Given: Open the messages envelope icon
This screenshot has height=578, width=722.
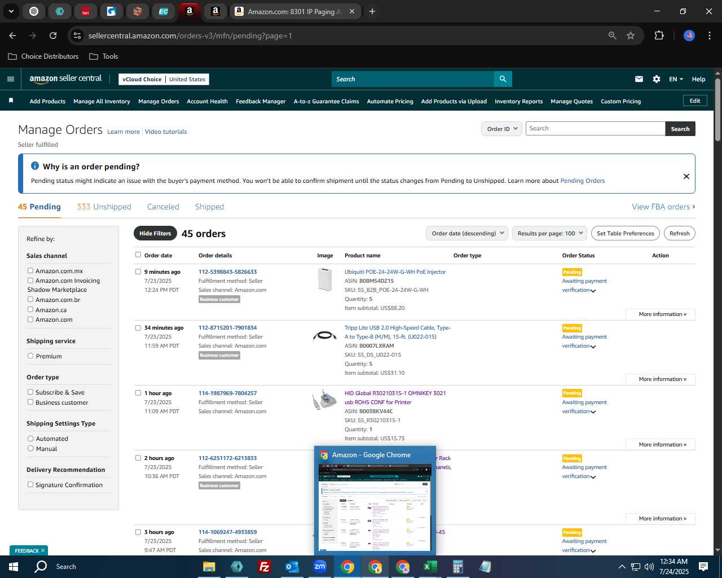Looking at the screenshot, I should point(639,79).
